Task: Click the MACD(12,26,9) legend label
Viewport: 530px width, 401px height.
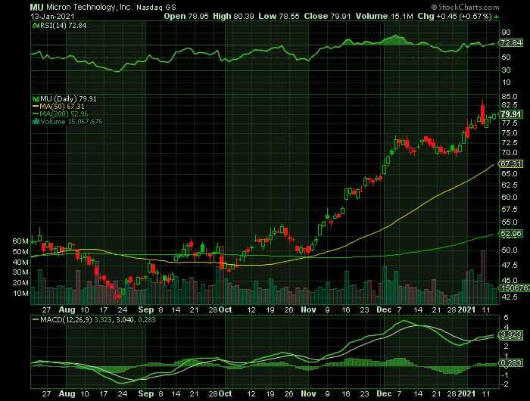Action: [x=66, y=319]
